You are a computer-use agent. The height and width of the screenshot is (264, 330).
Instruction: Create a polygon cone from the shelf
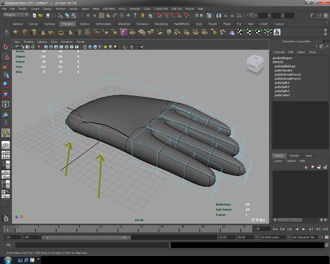43,32
